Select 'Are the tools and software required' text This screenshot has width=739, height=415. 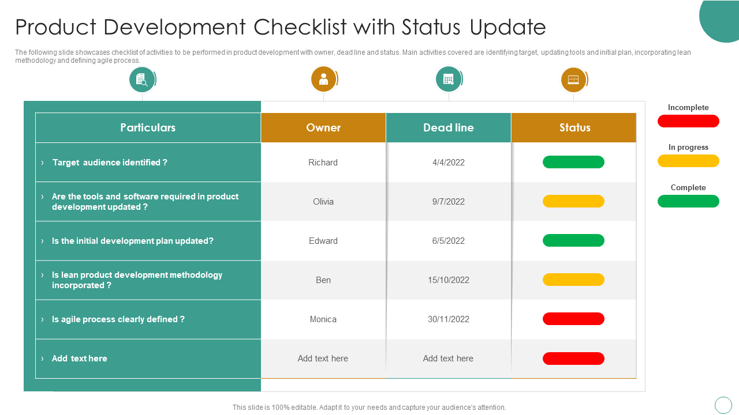pyautogui.click(x=145, y=202)
